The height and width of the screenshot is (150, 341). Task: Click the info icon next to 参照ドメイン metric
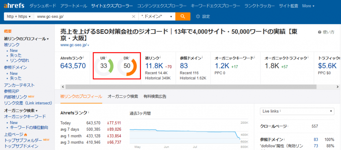(x=202, y=57)
